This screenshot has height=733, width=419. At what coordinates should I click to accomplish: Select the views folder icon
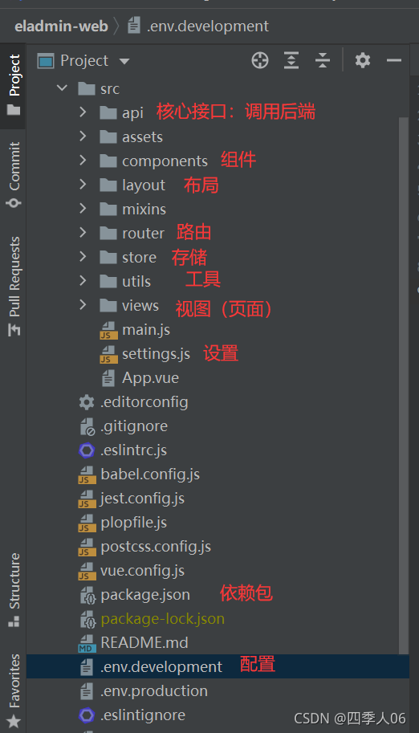tap(108, 305)
